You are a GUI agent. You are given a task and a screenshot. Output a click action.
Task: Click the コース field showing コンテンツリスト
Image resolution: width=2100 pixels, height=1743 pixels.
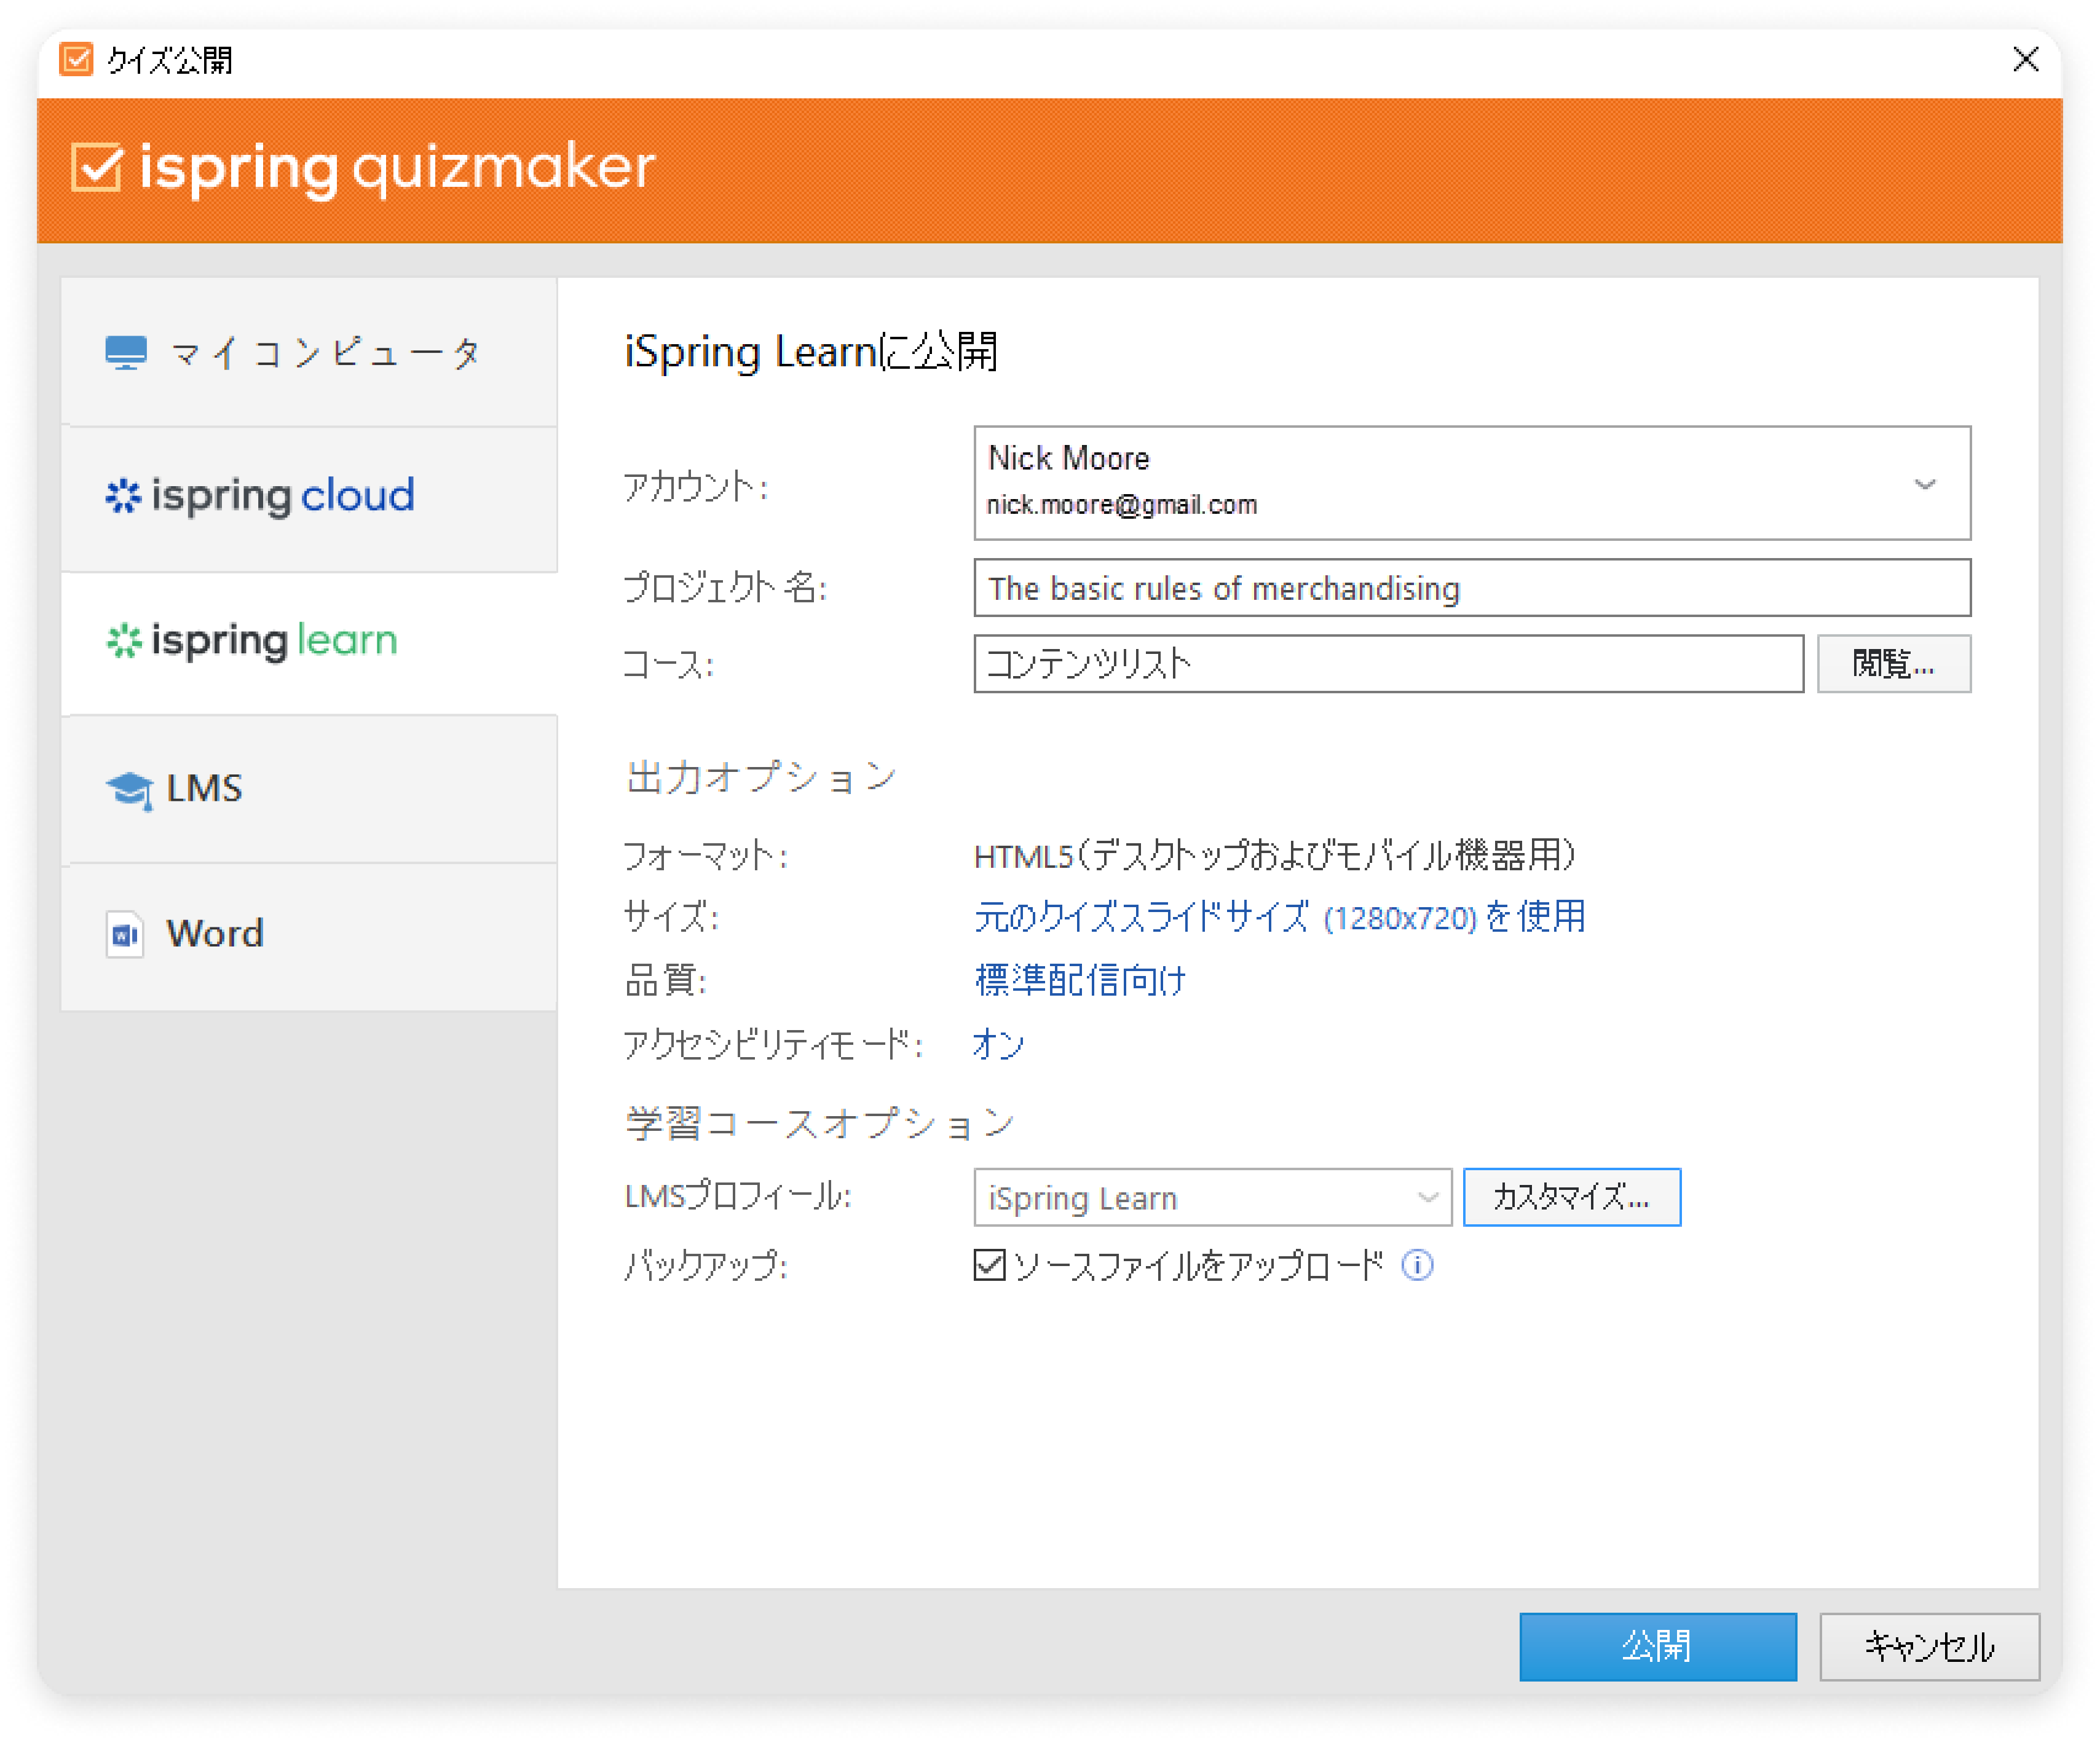tap(1388, 663)
